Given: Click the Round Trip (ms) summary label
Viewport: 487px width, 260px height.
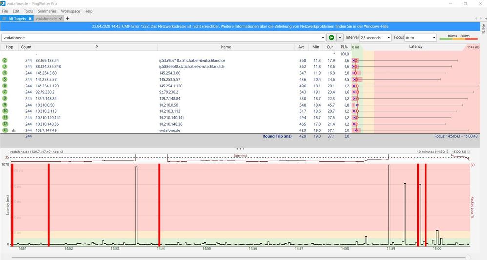Looking at the screenshot, I should point(277,136).
